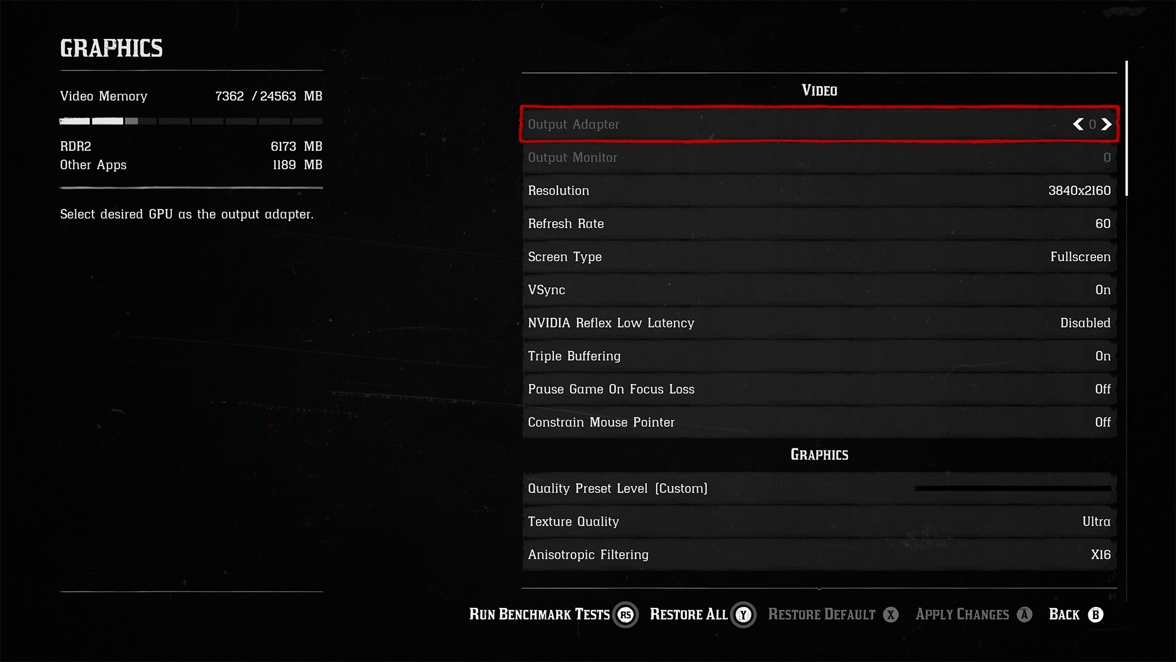Image resolution: width=1176 pixels, height=662 pixels.
Task: Toggle Pause Game On Focus Loss
Action: [x=818, y=389]
